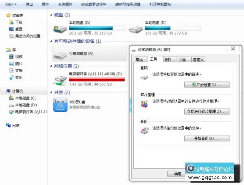Select the 电脑爱好者 (Z:) network drive icon

coord(60,81)
